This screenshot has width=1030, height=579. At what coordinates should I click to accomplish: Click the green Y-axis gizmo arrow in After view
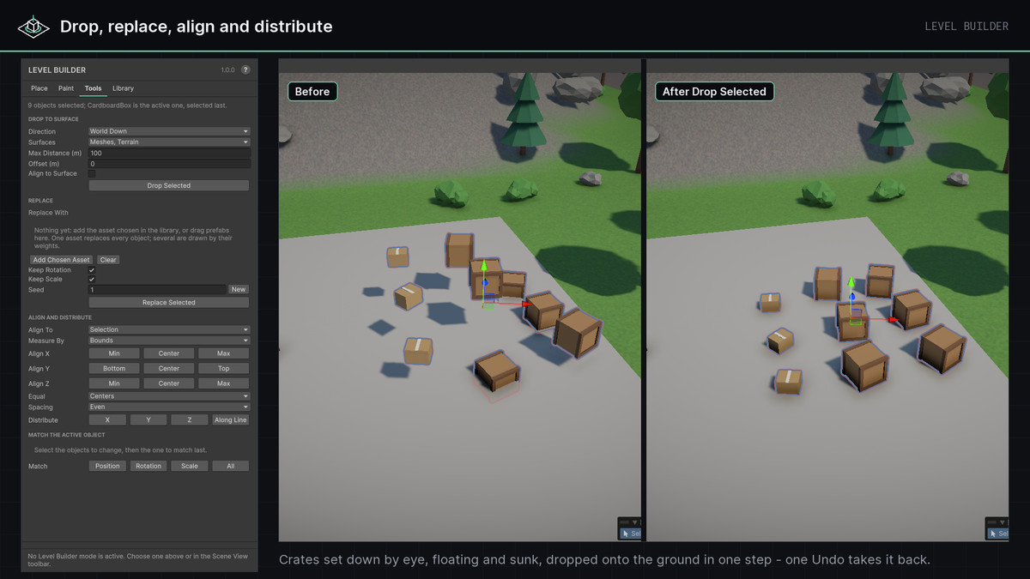[851, 280]
